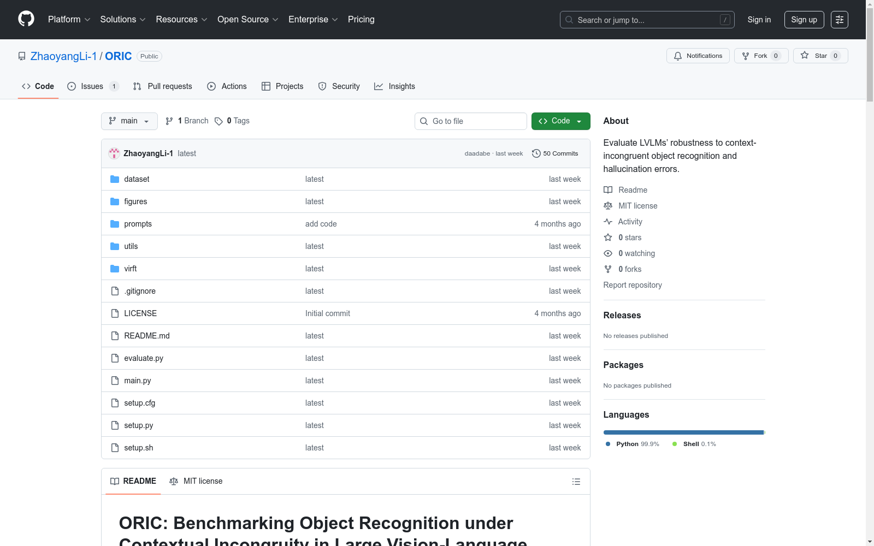Click the 'add code' commit message for prompts
This screenshot has height=546, width=874.
321,224
